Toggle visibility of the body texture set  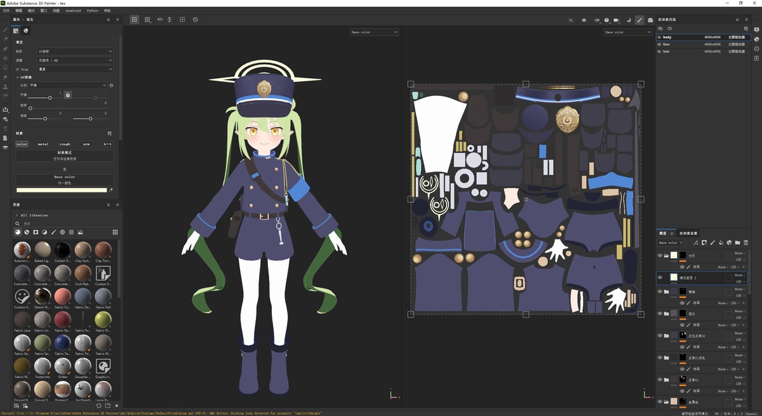pyautogui.click(x=660, y=37)
